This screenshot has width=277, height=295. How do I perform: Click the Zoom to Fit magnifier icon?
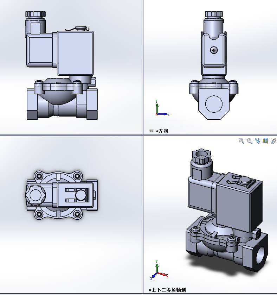tap(241, 141)
